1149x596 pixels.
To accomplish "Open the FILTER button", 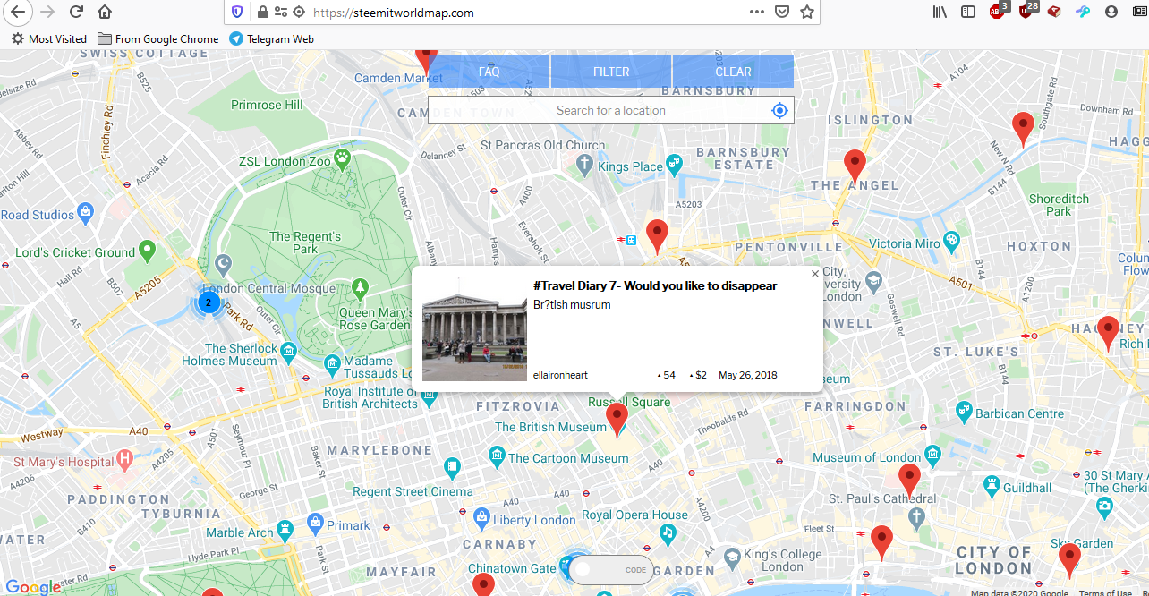I will pos(611,72).
